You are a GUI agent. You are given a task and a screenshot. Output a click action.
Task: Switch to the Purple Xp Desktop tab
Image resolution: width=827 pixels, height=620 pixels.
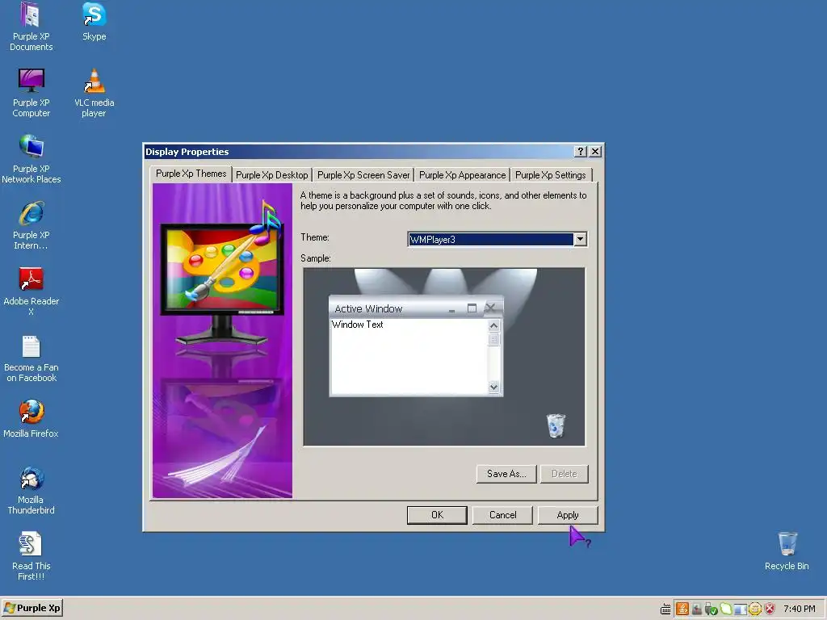pyautogui.click(x=271, y=175)
